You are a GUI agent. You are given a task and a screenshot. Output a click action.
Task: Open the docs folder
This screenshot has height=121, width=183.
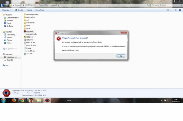point(27,25)
